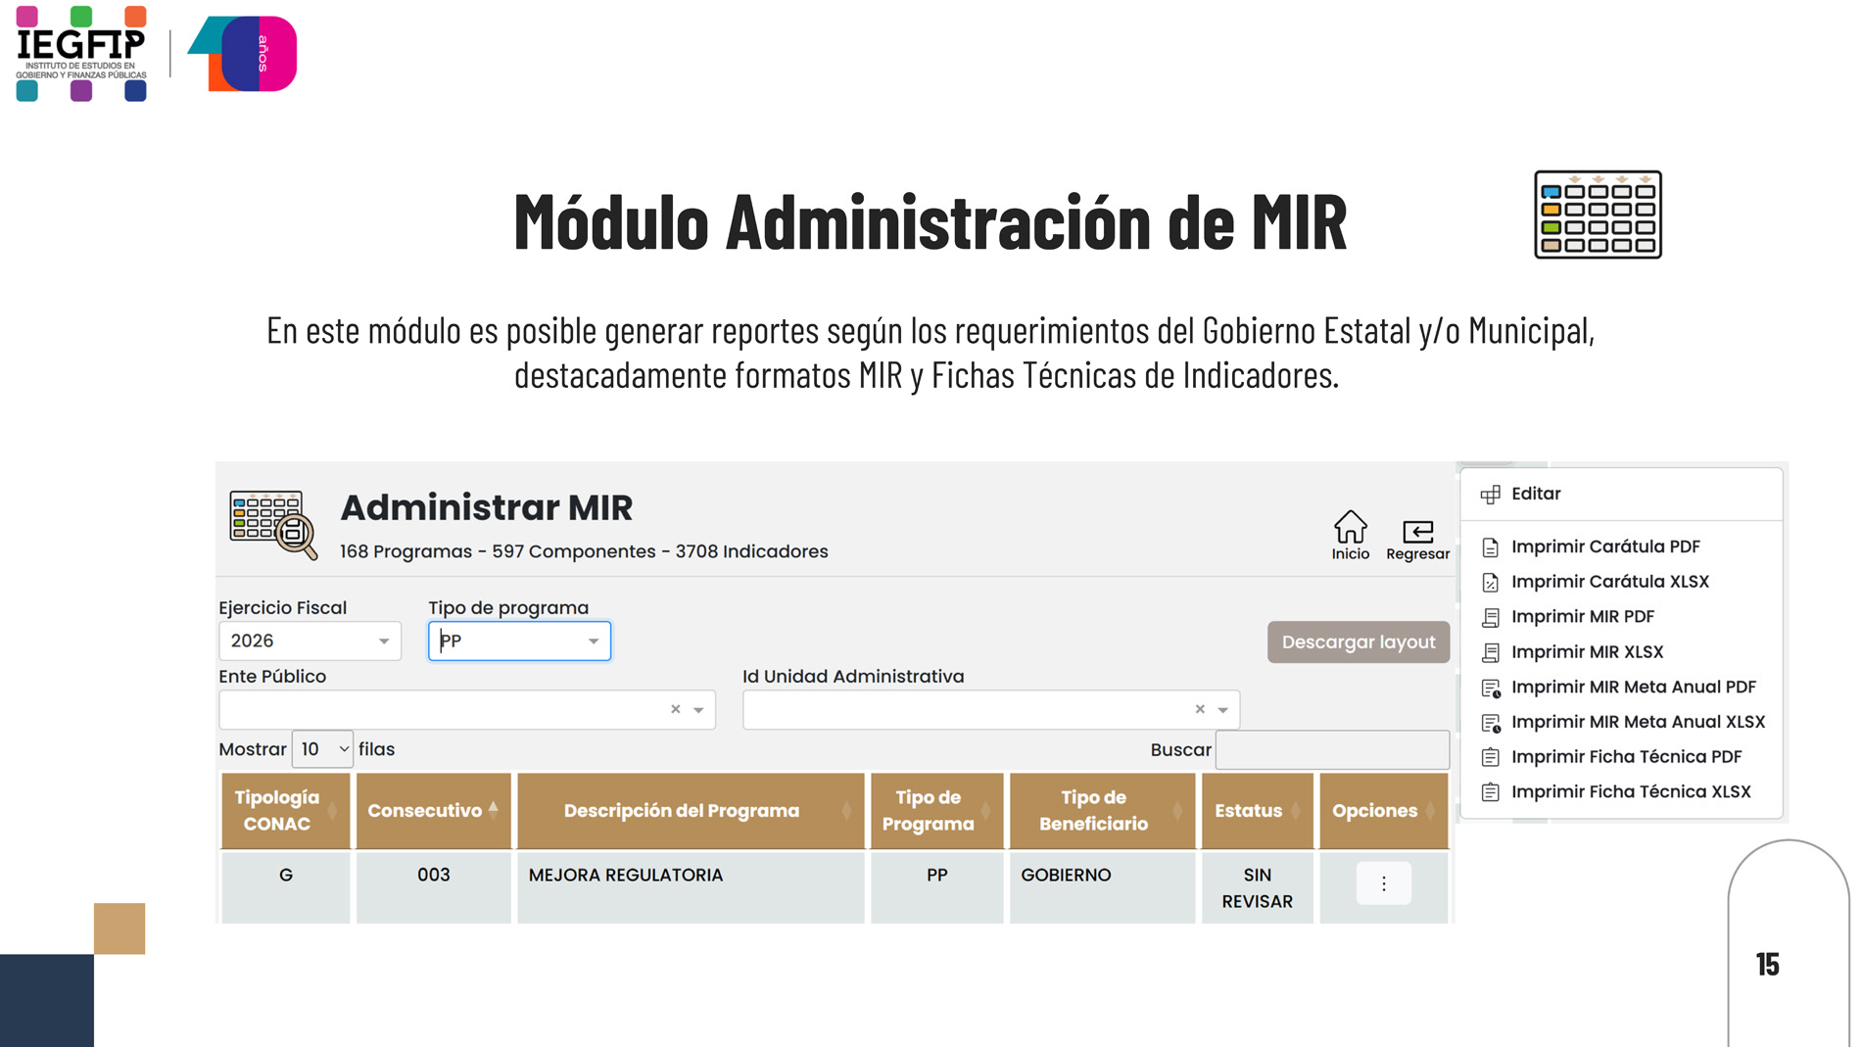Choose Imprimir Ficha Técnica XLSX entry

1621,792
